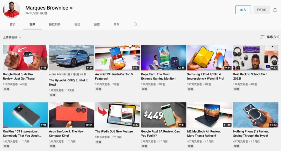Viewport: 281px width, 151px height.
Task: Open Nothing Phone (1) Review title
Action: 251,134
